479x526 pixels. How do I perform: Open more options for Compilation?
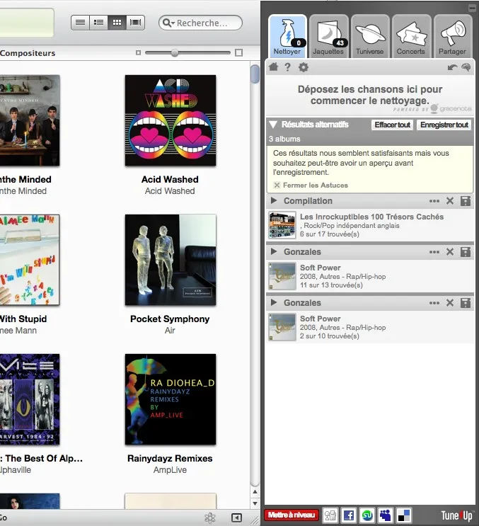434,201
